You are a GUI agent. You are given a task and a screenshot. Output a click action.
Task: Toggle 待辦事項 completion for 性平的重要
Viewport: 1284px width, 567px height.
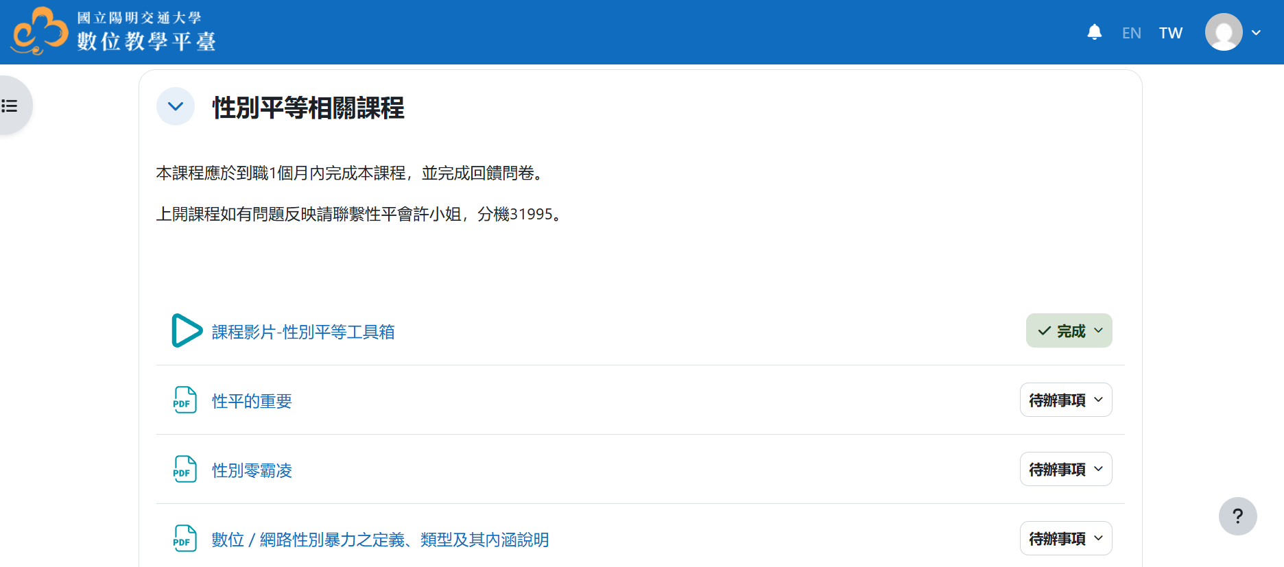(x=1065, y=400)
